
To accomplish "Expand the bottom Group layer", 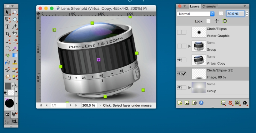I will point(188,88).
